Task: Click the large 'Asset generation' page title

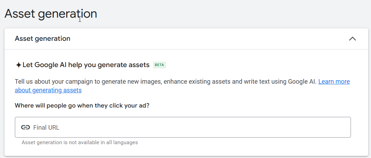Action: point(51,14)
